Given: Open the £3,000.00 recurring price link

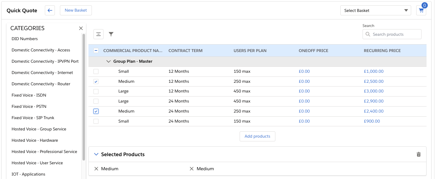Looking at the screenshot, I should 374,91.
